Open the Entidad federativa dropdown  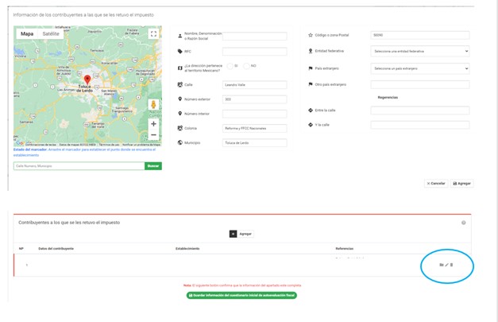click(x=421, y=51)
